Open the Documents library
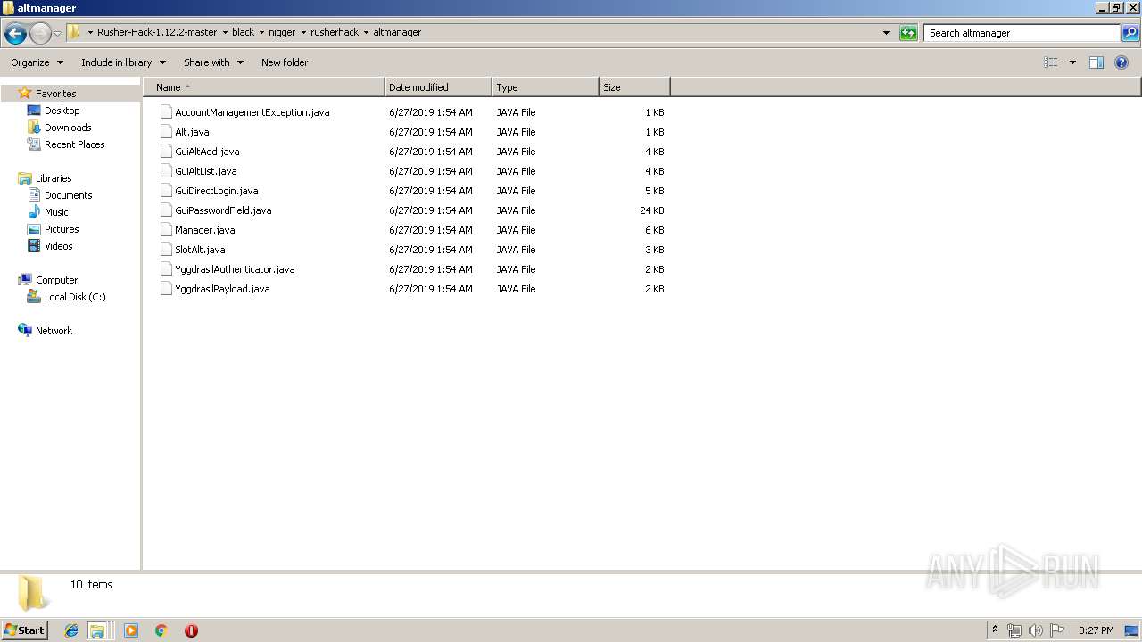The width and height of the screenshot is (1142, 642). (x=68, y=195)
